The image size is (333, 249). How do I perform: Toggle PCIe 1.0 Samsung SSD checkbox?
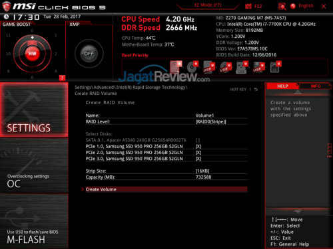(x=198, y=146)
